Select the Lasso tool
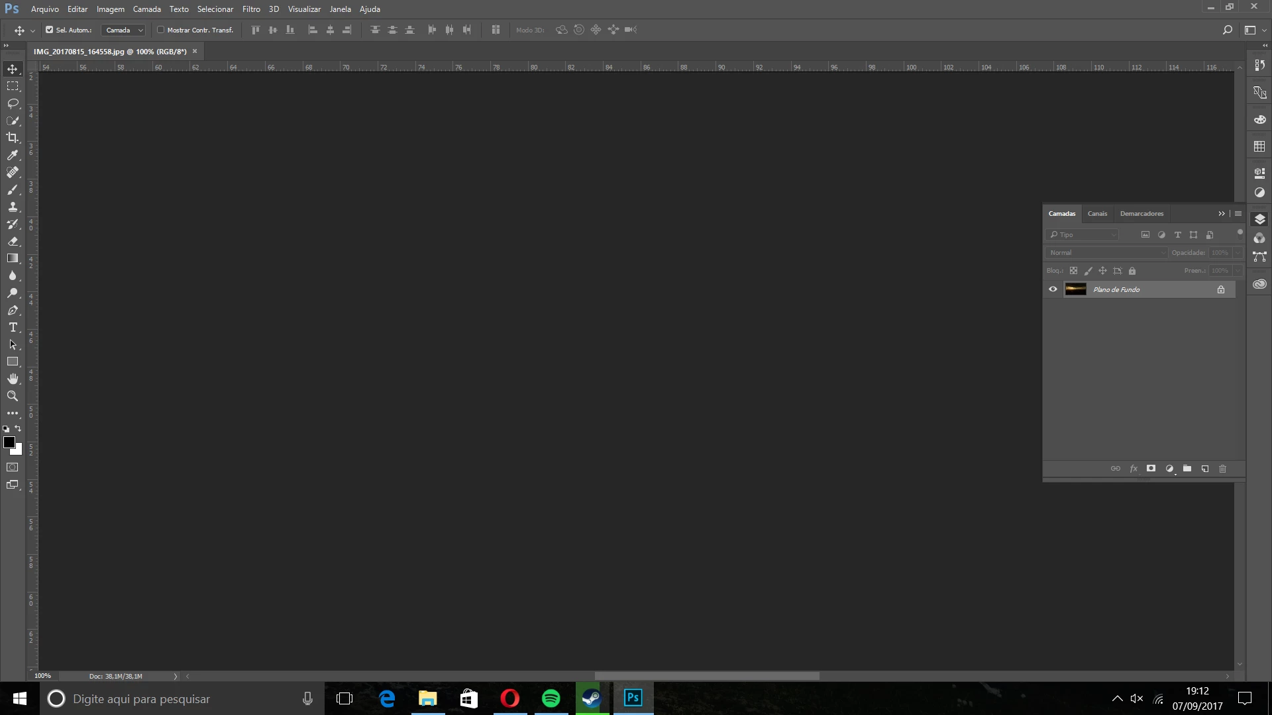 [x=13, y=103]
